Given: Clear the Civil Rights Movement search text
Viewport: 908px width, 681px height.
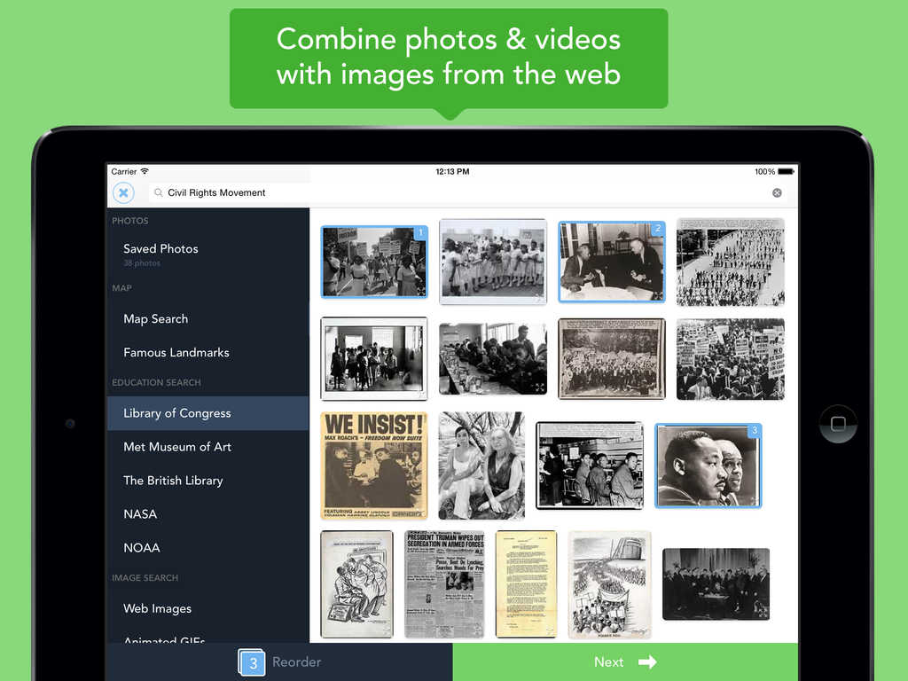Looking at the screenshot, I should 776,192.
